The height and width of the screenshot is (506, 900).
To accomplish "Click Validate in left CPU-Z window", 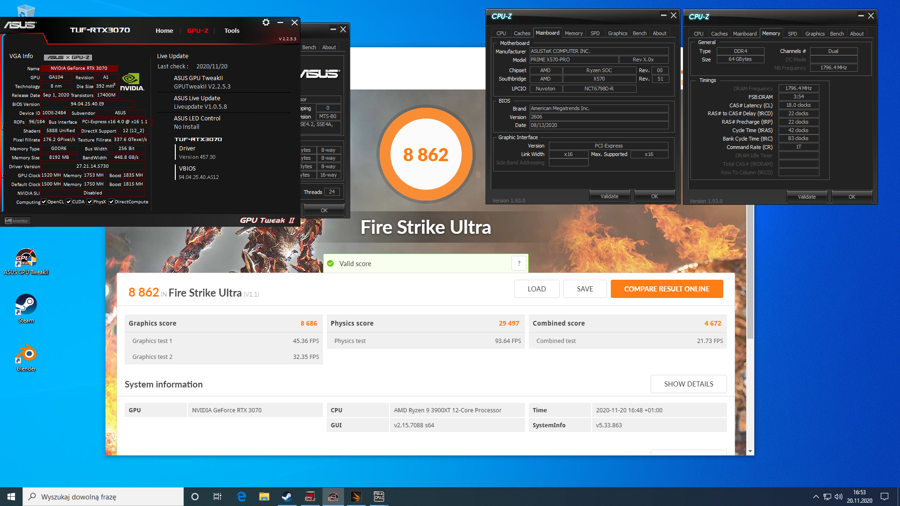I will point(609,196).
